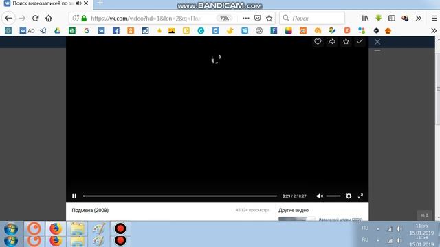Click the Другие видео heading
The image size is (440, 247).
[x=294, y=211]
